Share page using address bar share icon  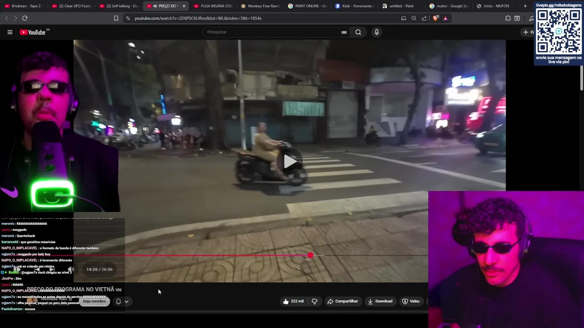[x=424, y=18]
